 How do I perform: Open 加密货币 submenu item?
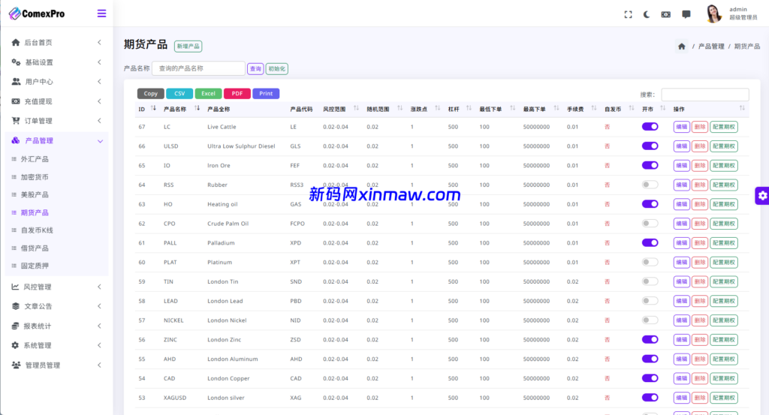click(x=35, y=177)
